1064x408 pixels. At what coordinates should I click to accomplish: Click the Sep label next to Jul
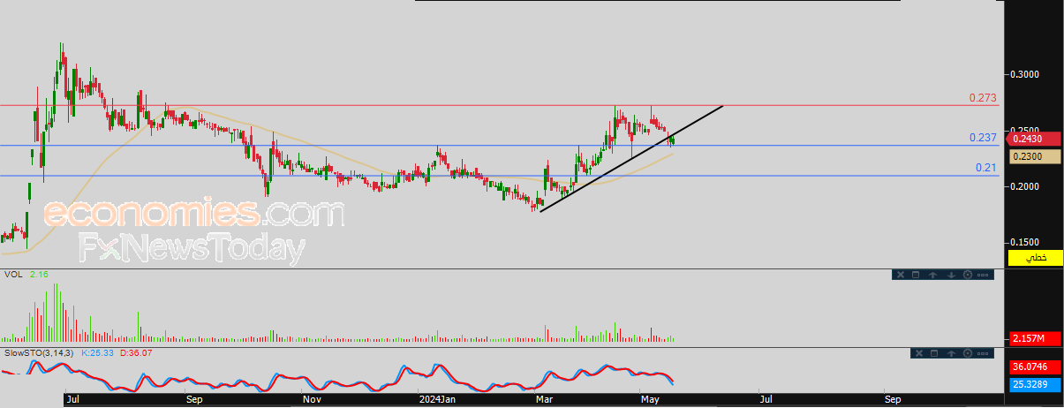pos(195,399)
